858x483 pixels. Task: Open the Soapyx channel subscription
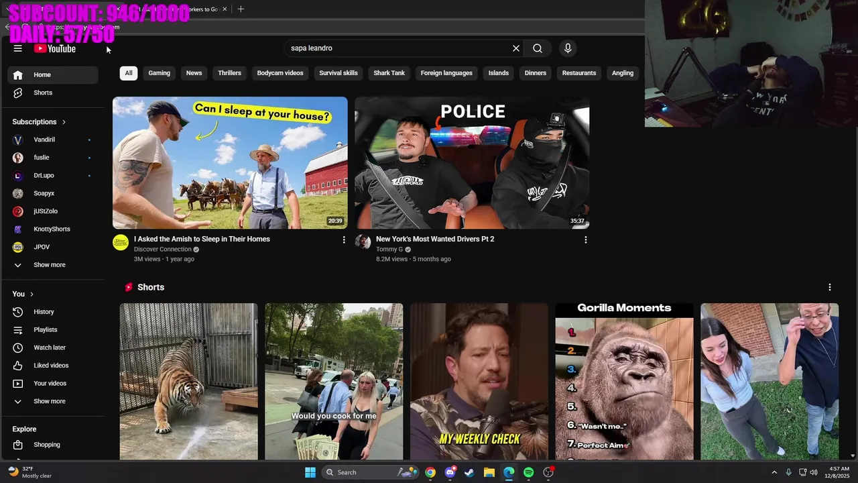53,193
